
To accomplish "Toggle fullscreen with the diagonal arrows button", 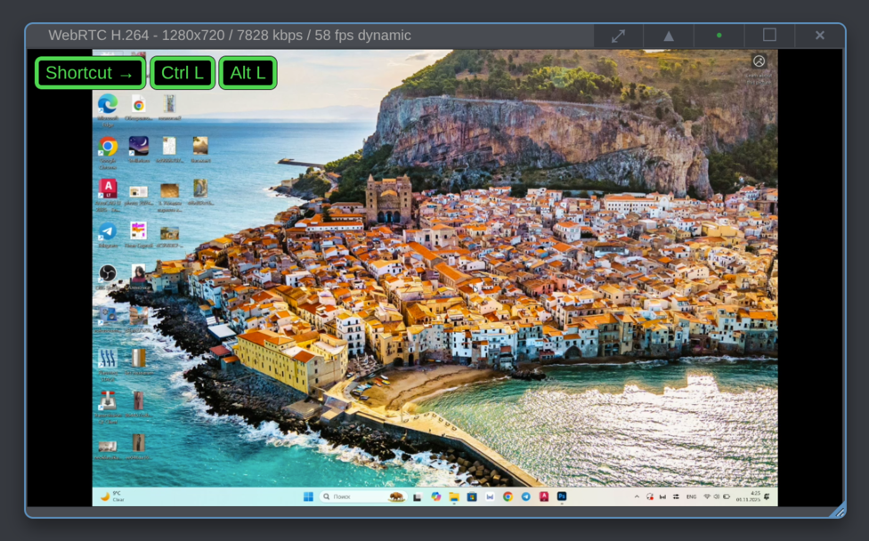I will click(618, 36).
